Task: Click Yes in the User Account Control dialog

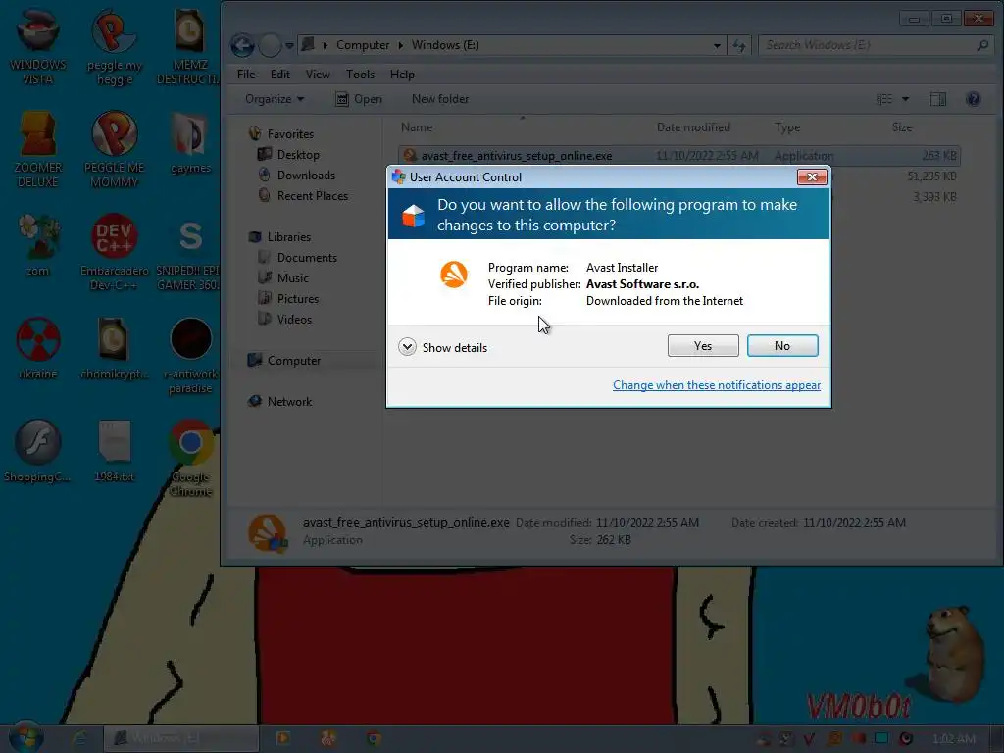Action: click(x=702, y=346)
